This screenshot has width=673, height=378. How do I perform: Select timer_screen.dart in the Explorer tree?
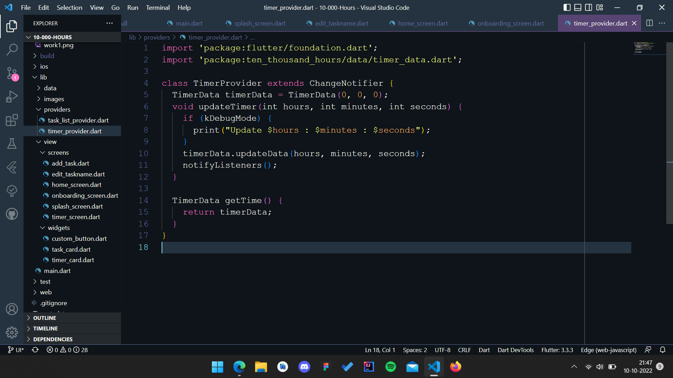[75, 217]
